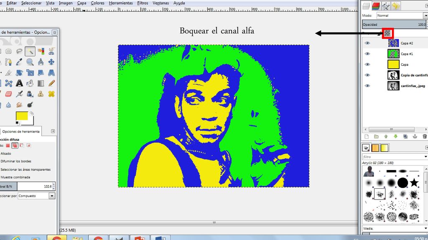Select the Free Select lasso tool
Screen dimensions: 428x240
19,51
